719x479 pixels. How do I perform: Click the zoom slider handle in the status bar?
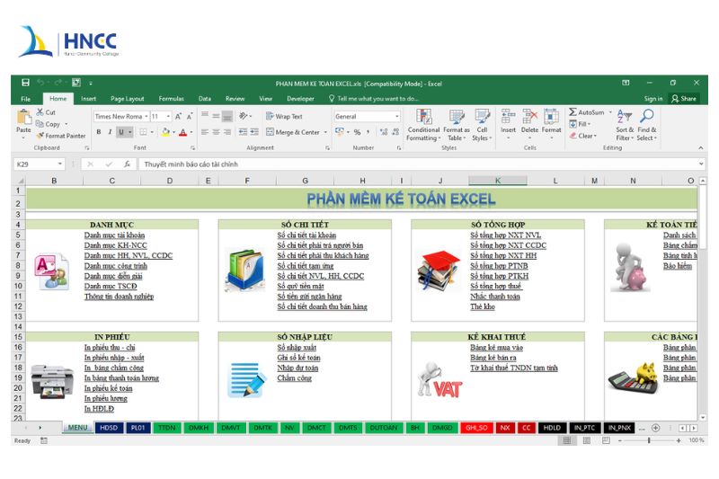coord(649,440)
